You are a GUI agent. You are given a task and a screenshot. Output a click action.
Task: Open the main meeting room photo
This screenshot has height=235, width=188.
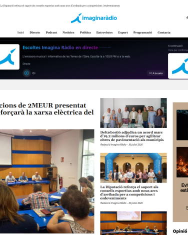47,181
